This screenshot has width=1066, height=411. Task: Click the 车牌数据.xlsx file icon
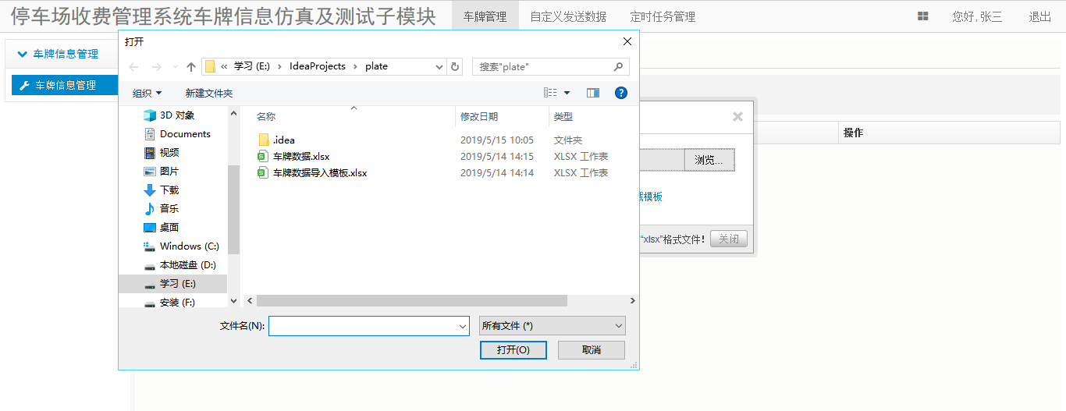[x=263, y=157]
